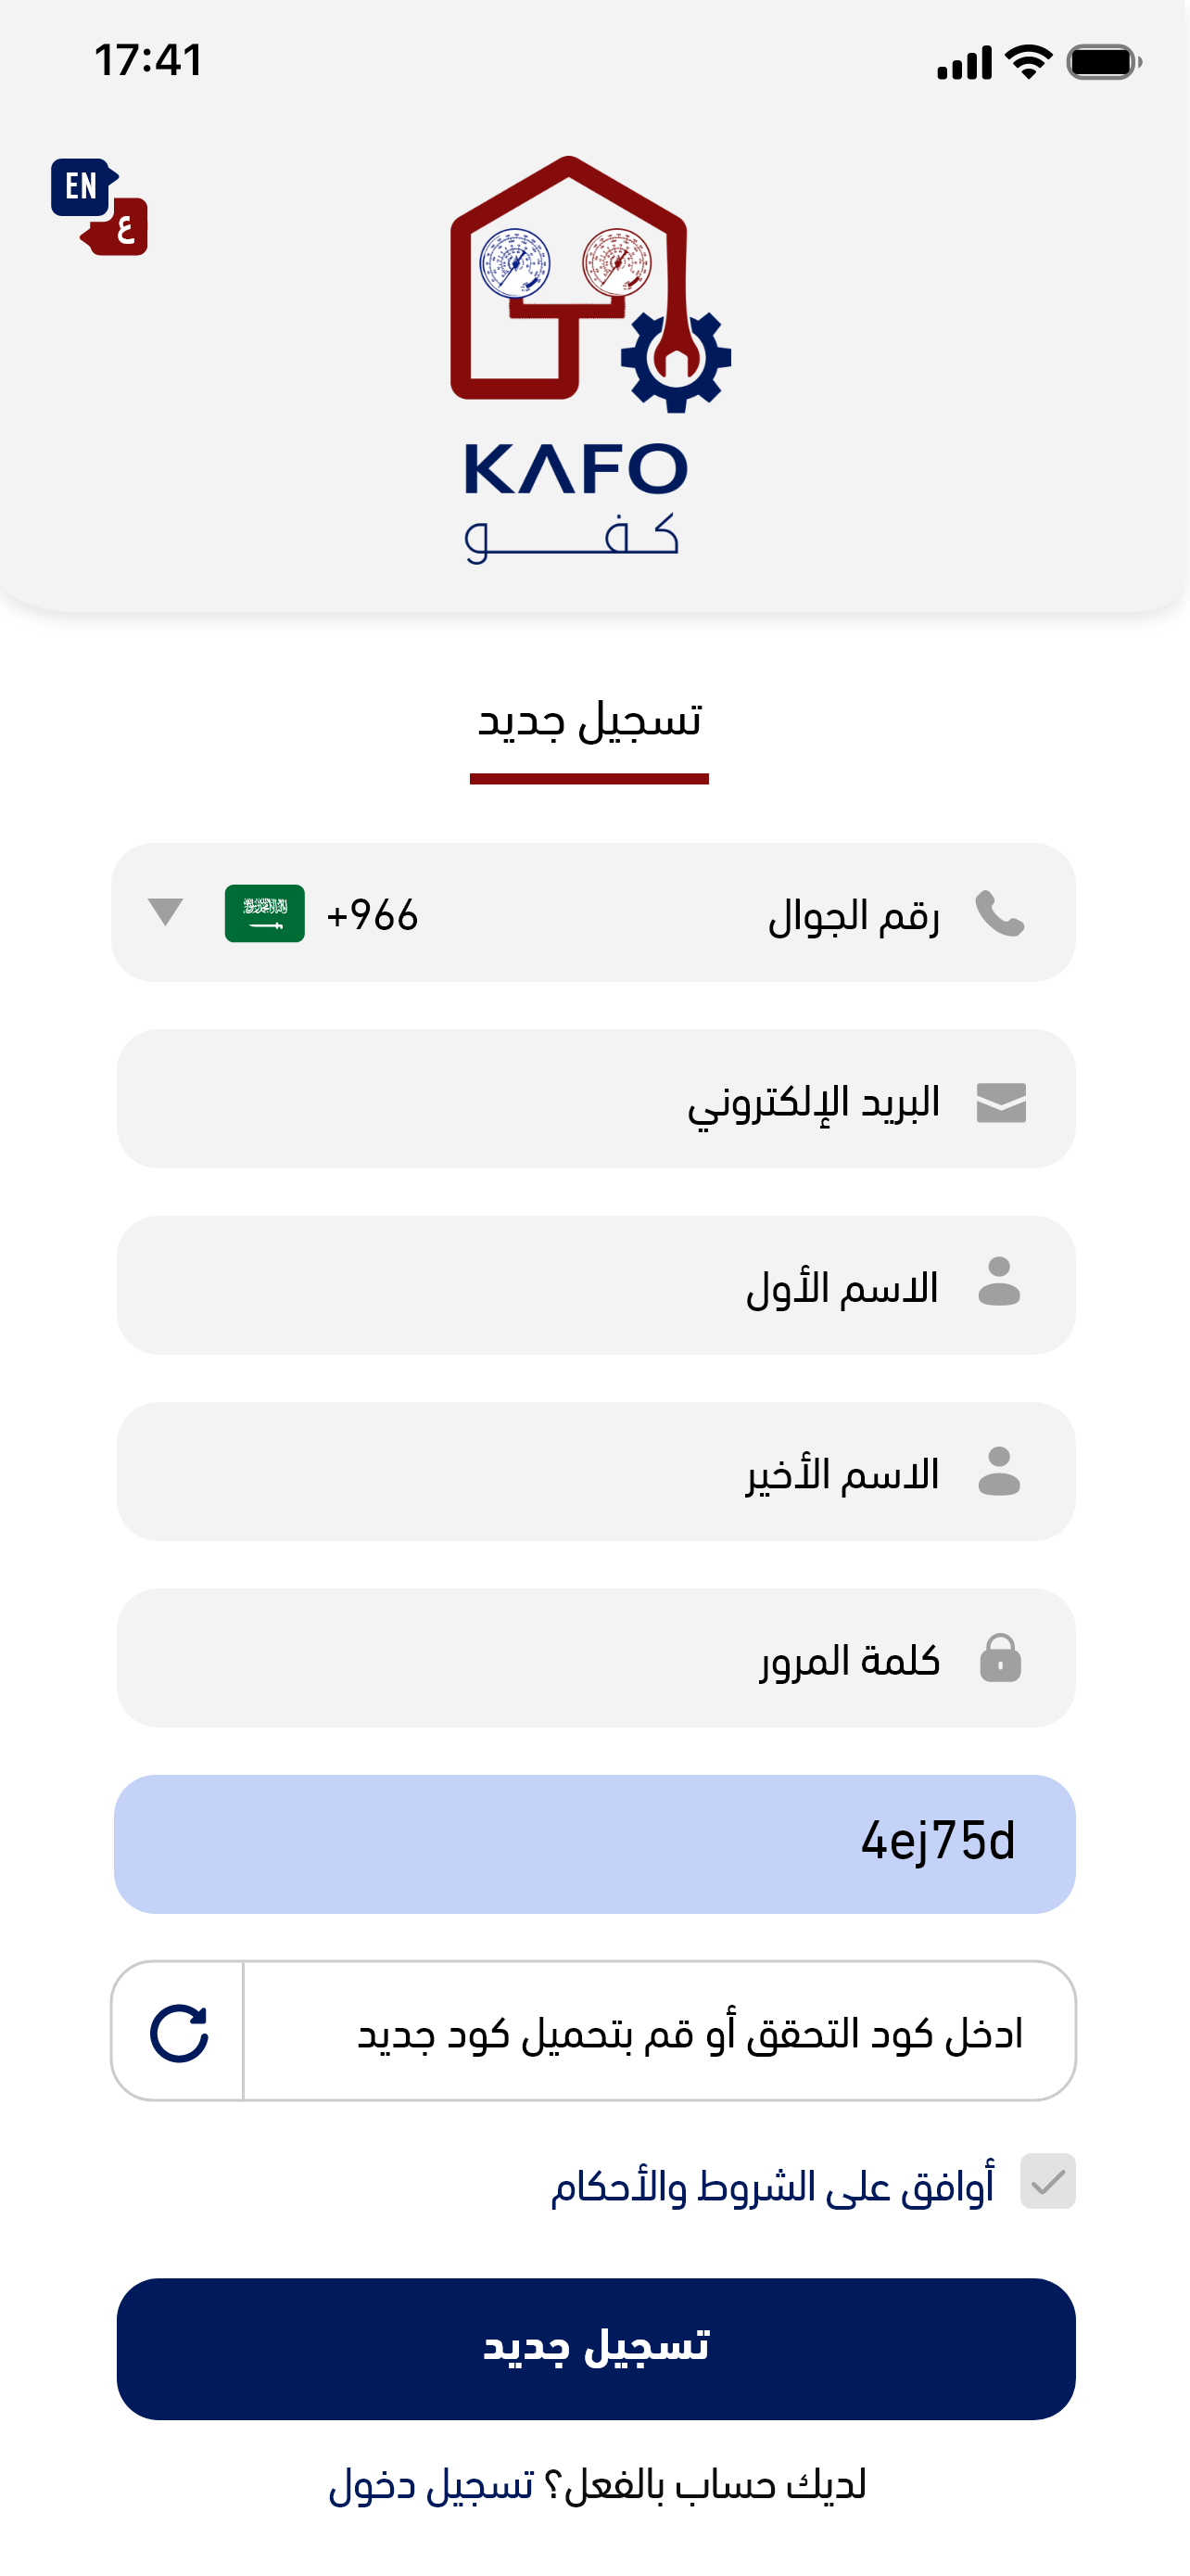Click the password lock icon
The height and width of the screenshot is (2576, 1190).
point(1000,1658)
